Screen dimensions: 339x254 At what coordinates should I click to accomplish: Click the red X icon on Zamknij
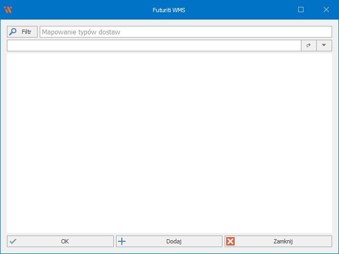(230, 241)
